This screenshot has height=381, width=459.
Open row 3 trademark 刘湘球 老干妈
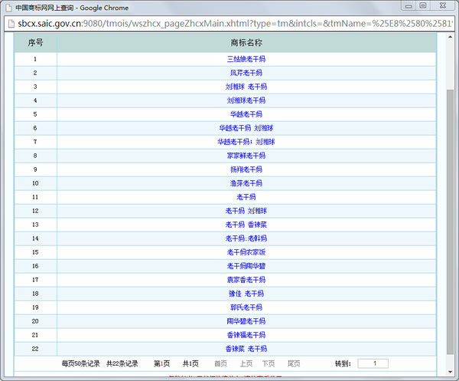point(246,87)
